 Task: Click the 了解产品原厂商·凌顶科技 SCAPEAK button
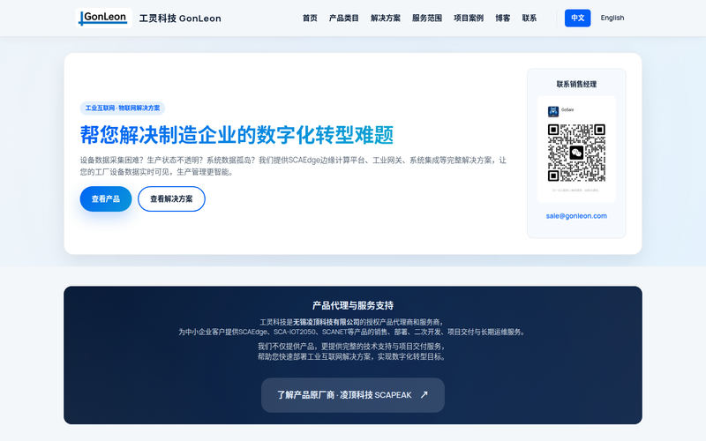pyautogui.click(x=353, y=395)
